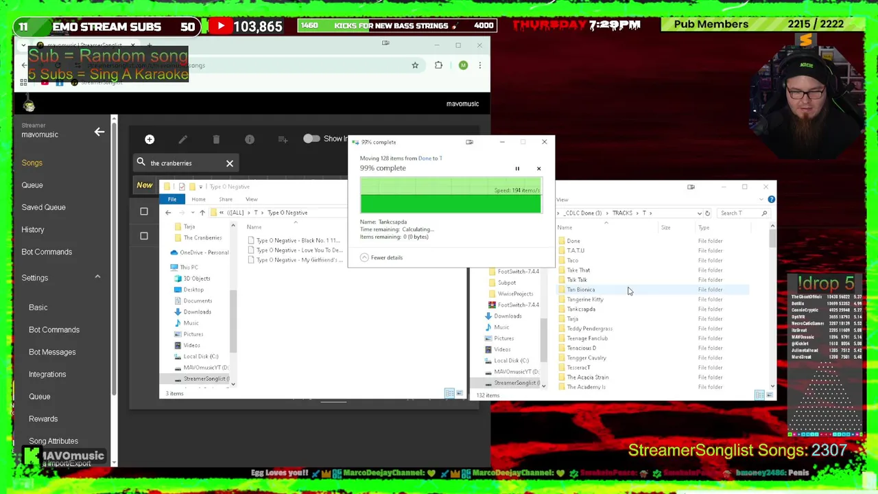The height and width of the screenshot is (494, 878).
Task: Add a new song with the plus icon
Action: tap(150, 139)
